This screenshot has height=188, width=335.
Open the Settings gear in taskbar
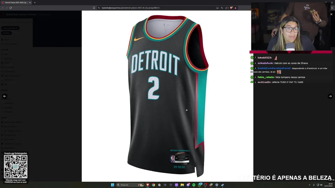tap(217, 185)
